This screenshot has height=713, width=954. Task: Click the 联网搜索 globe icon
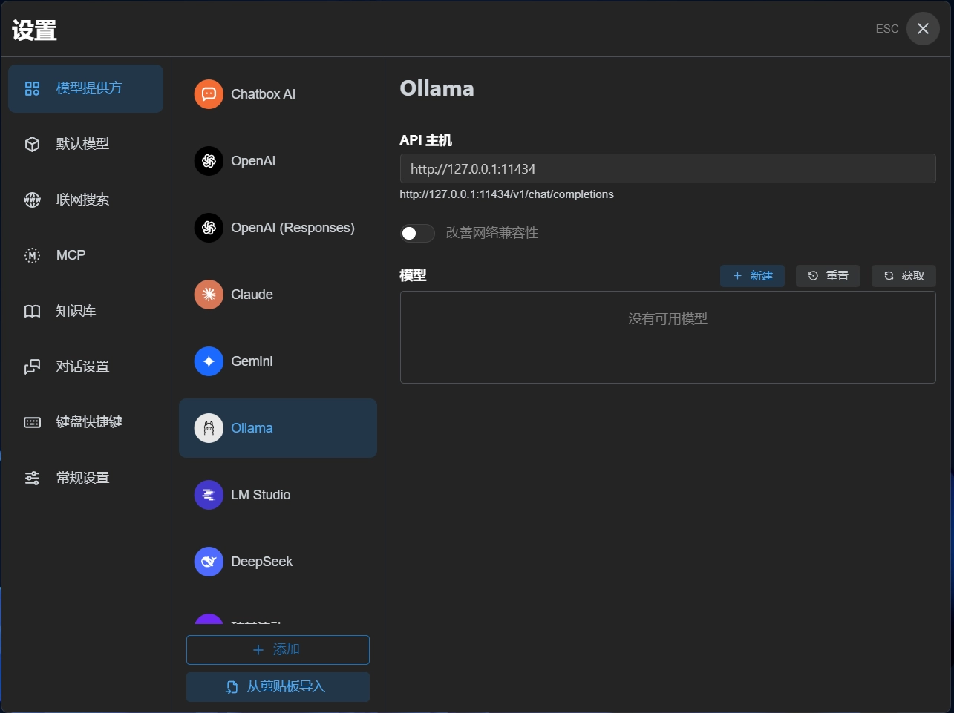click(x=32, y=200)
